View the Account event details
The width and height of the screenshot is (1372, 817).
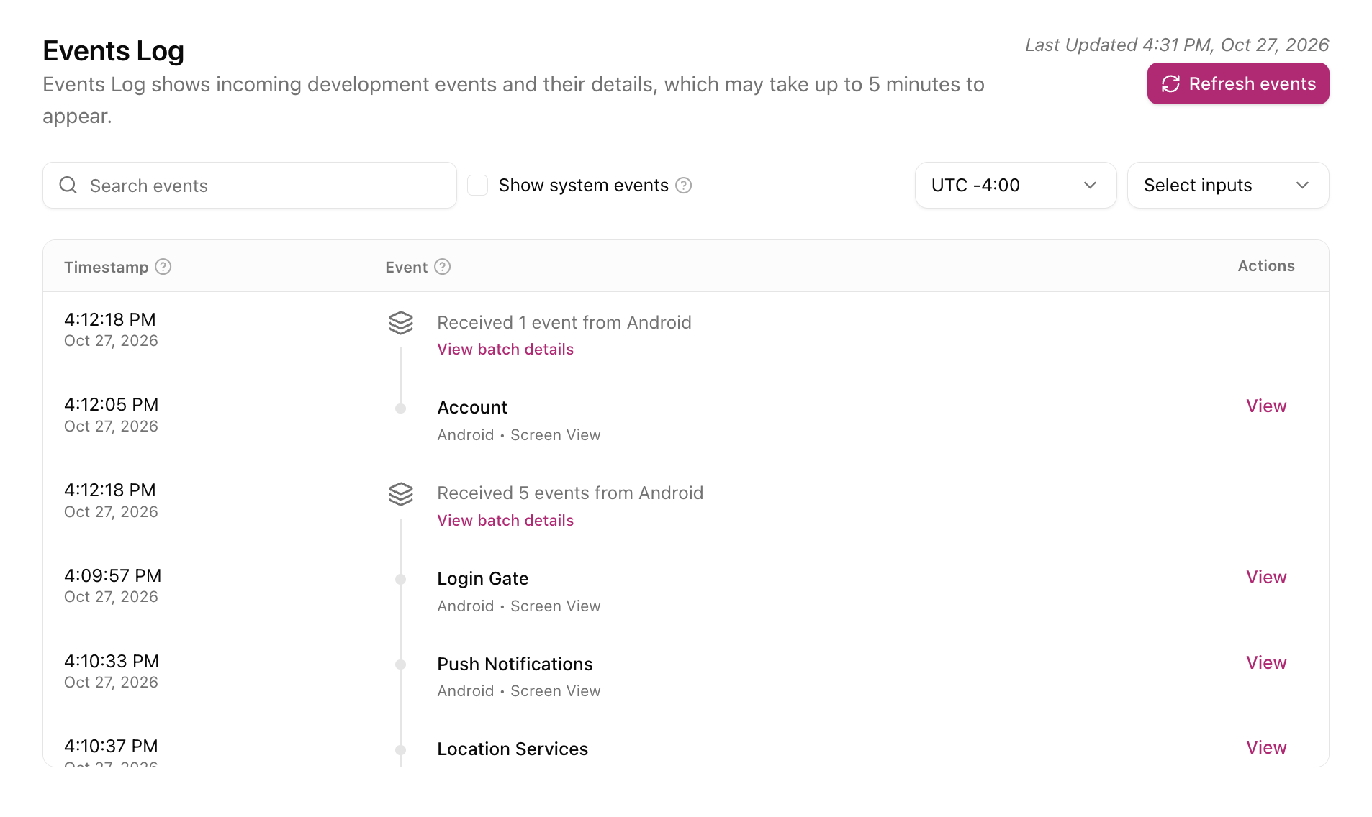pos(1266,406)
